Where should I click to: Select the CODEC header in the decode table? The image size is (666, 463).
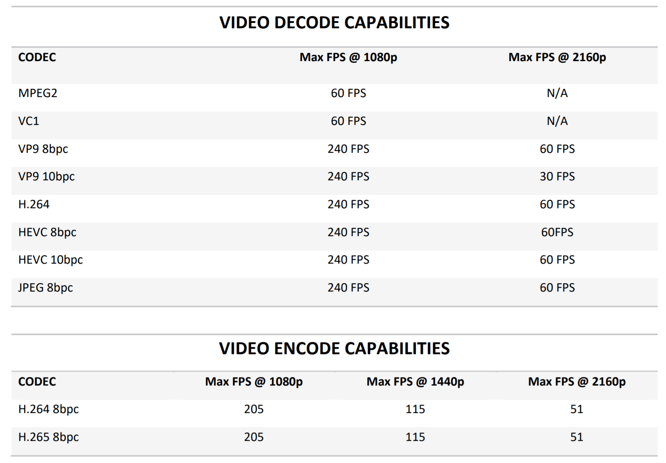[37, 57]
